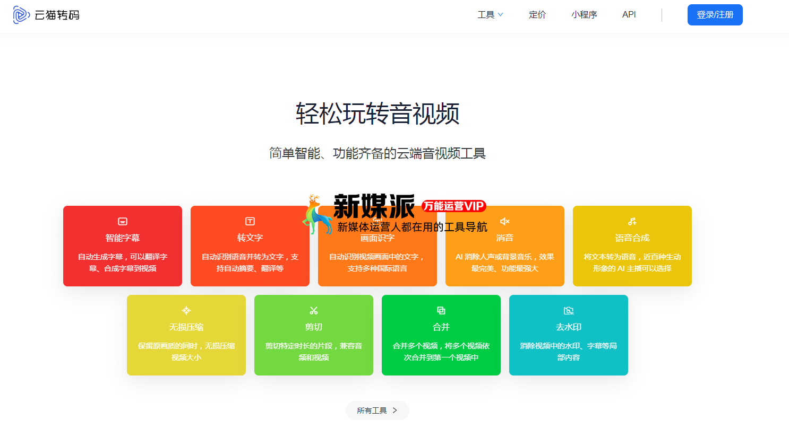Image resolution: width=789 pixels, height=428 pixels.
Task: Open the 语音合成 tool title
Action: (632, 238)
